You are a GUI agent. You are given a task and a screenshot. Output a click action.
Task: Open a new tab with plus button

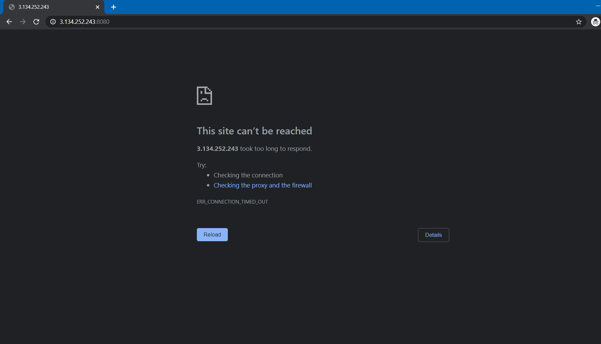(113, 7)
